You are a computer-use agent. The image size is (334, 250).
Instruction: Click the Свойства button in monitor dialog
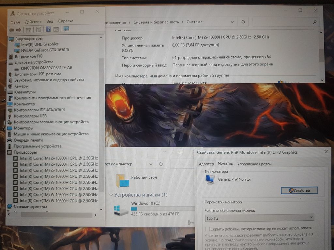pyautogui.click(x=299, y=190)
